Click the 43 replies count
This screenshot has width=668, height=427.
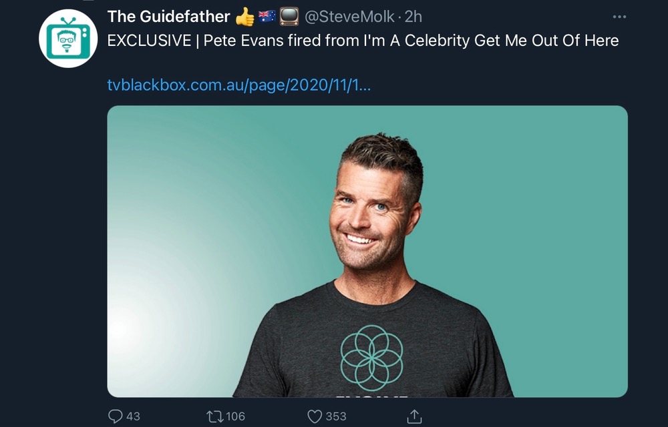pyautogui.click(x=133, y=416)
